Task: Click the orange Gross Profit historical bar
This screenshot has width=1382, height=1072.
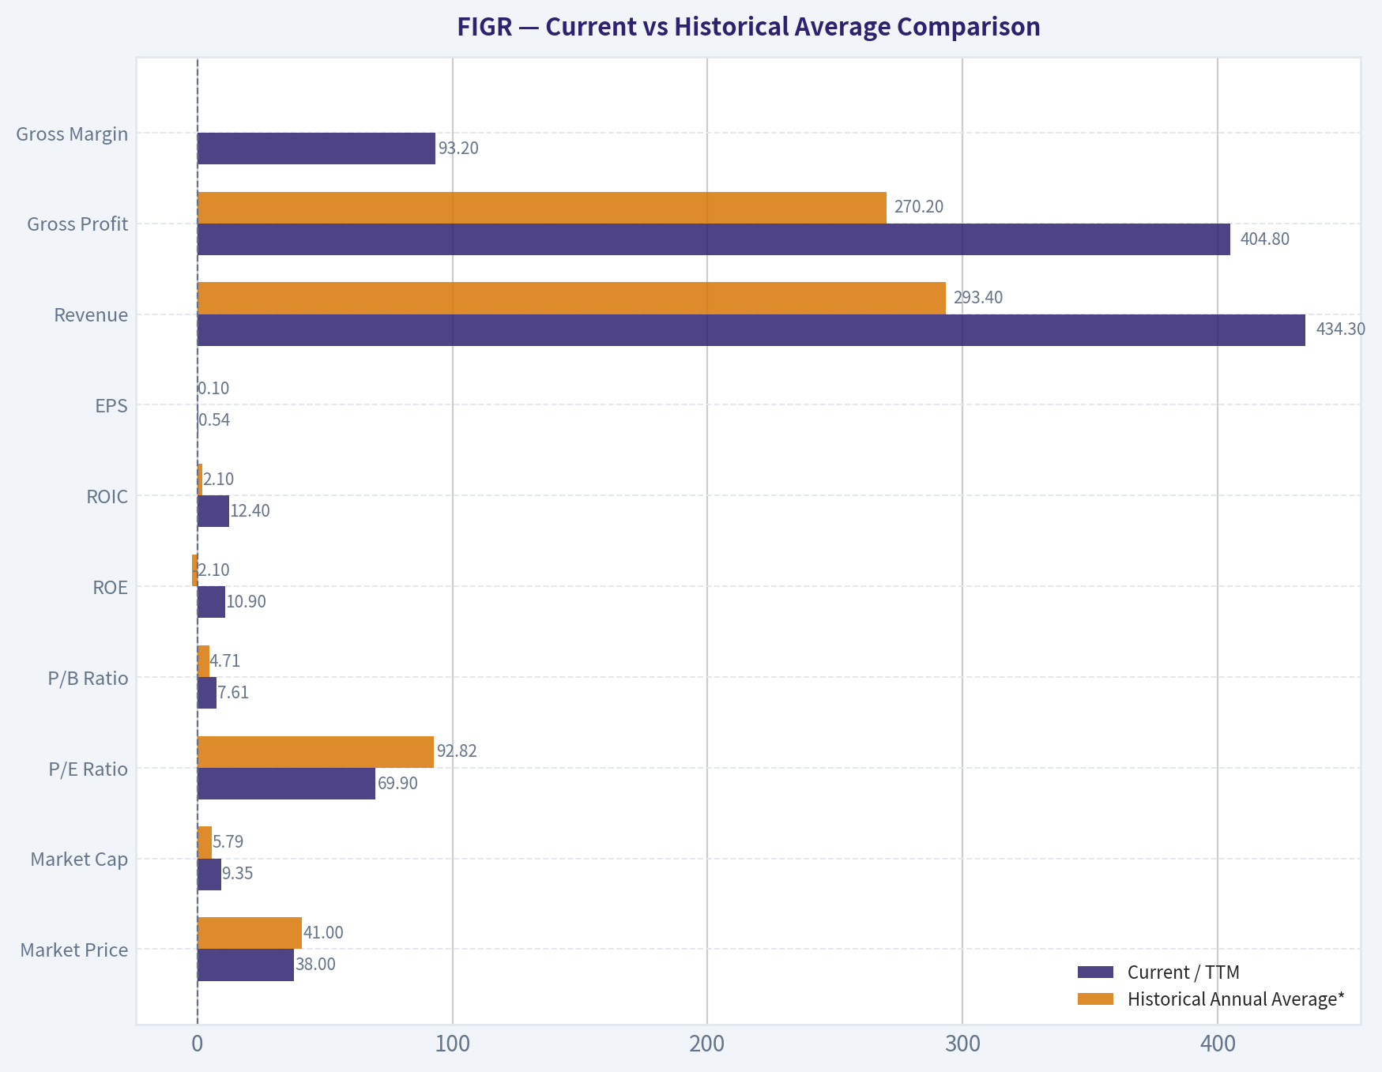Action: pos(541,208)
